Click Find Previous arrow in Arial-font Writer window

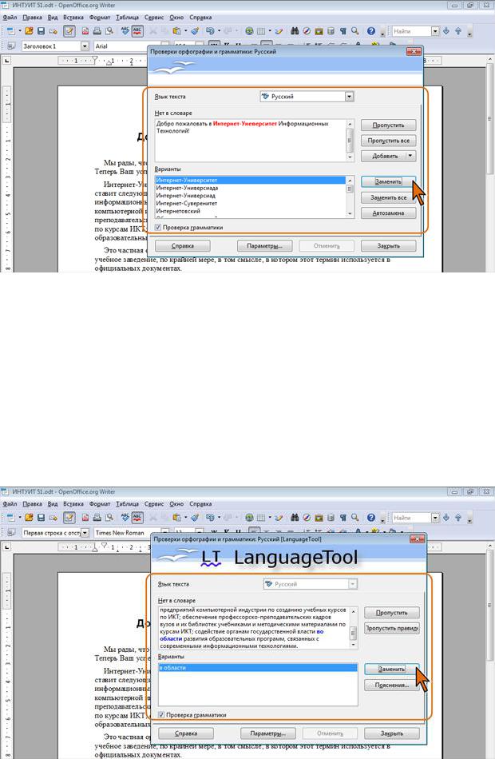[458, 31]
